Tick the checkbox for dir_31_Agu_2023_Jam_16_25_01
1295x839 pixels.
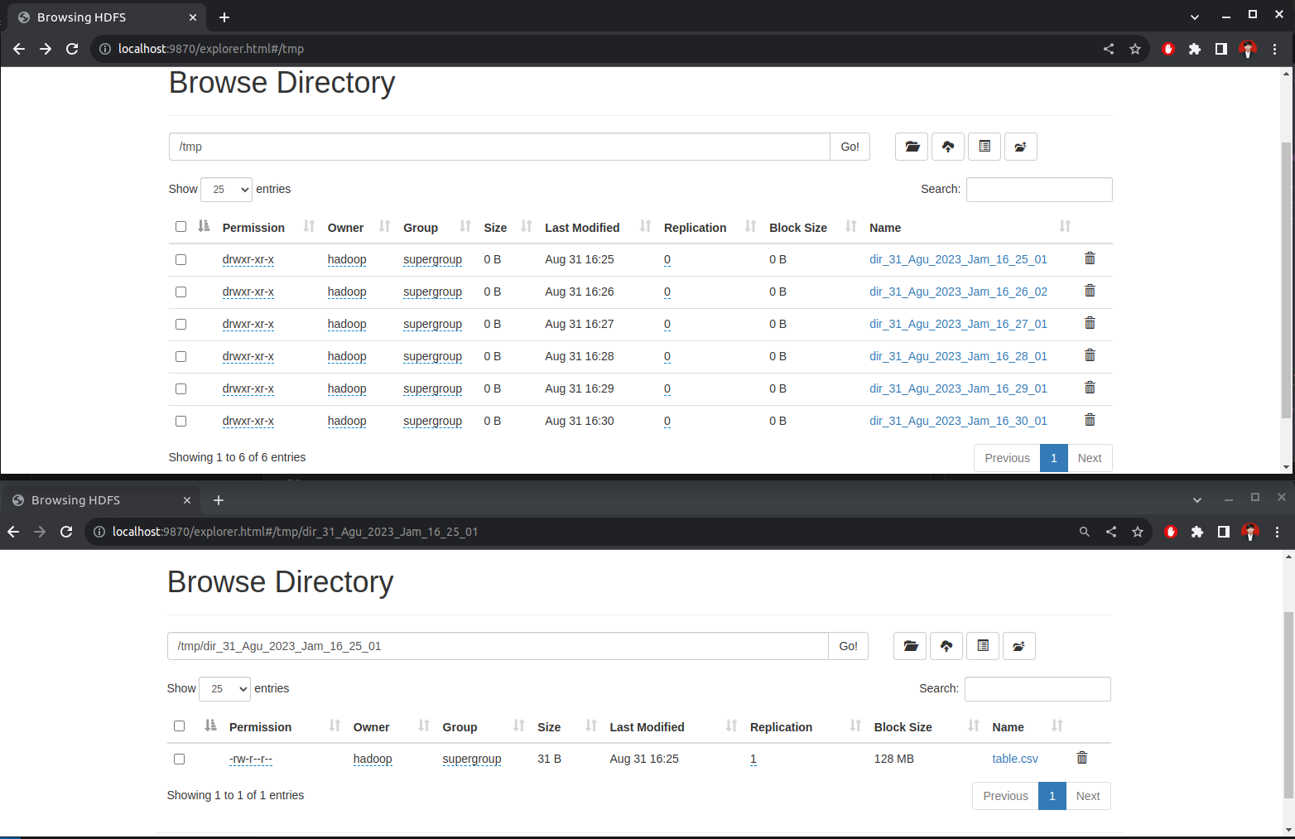(x=181, y=259)
